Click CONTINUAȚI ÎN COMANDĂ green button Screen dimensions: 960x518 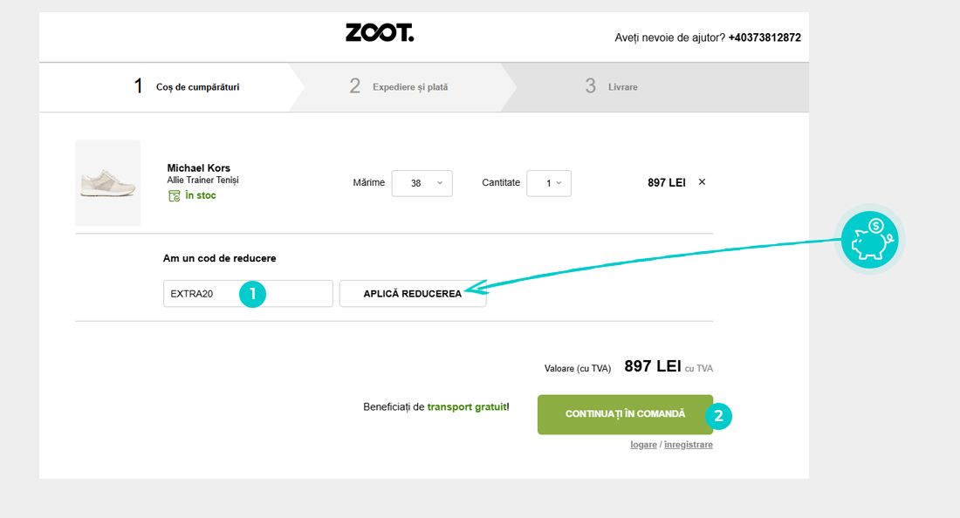pos(625,414)
